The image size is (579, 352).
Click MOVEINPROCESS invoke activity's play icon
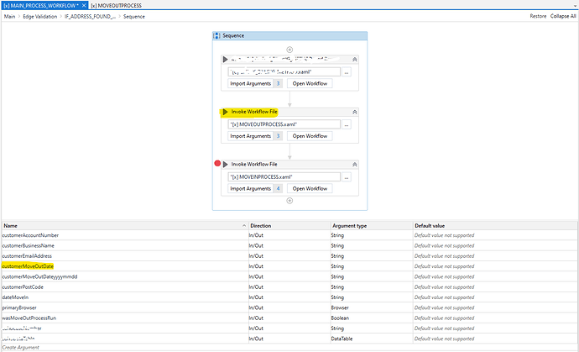(x=225, y=165)
